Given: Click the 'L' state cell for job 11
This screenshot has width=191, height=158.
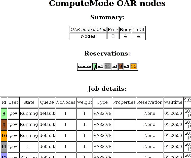Looking at the screenshot, I should tap(29, 146).
